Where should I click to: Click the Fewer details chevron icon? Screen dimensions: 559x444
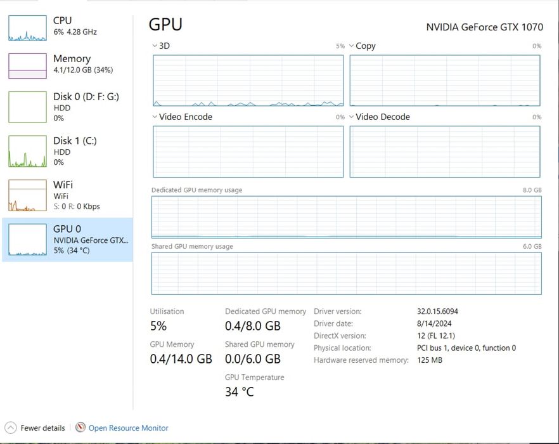click(10, 428)
